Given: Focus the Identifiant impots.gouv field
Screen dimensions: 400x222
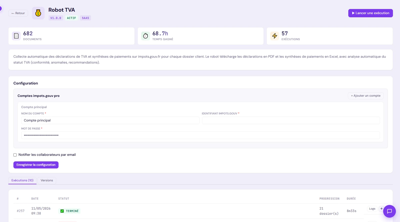Looking at the screenshot, I should point(291,120).
